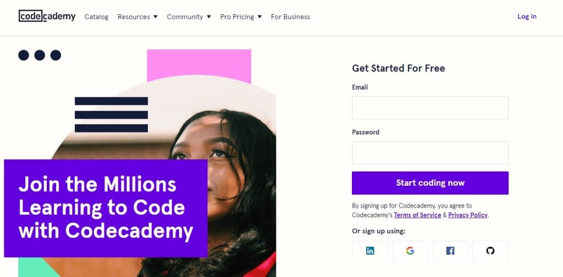
Task: Focus the Email input field
Action: 430,108
